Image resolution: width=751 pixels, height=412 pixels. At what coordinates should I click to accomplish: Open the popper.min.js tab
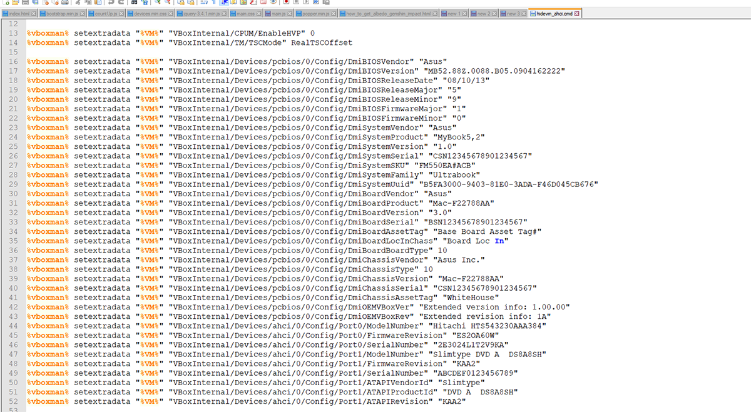315,14
